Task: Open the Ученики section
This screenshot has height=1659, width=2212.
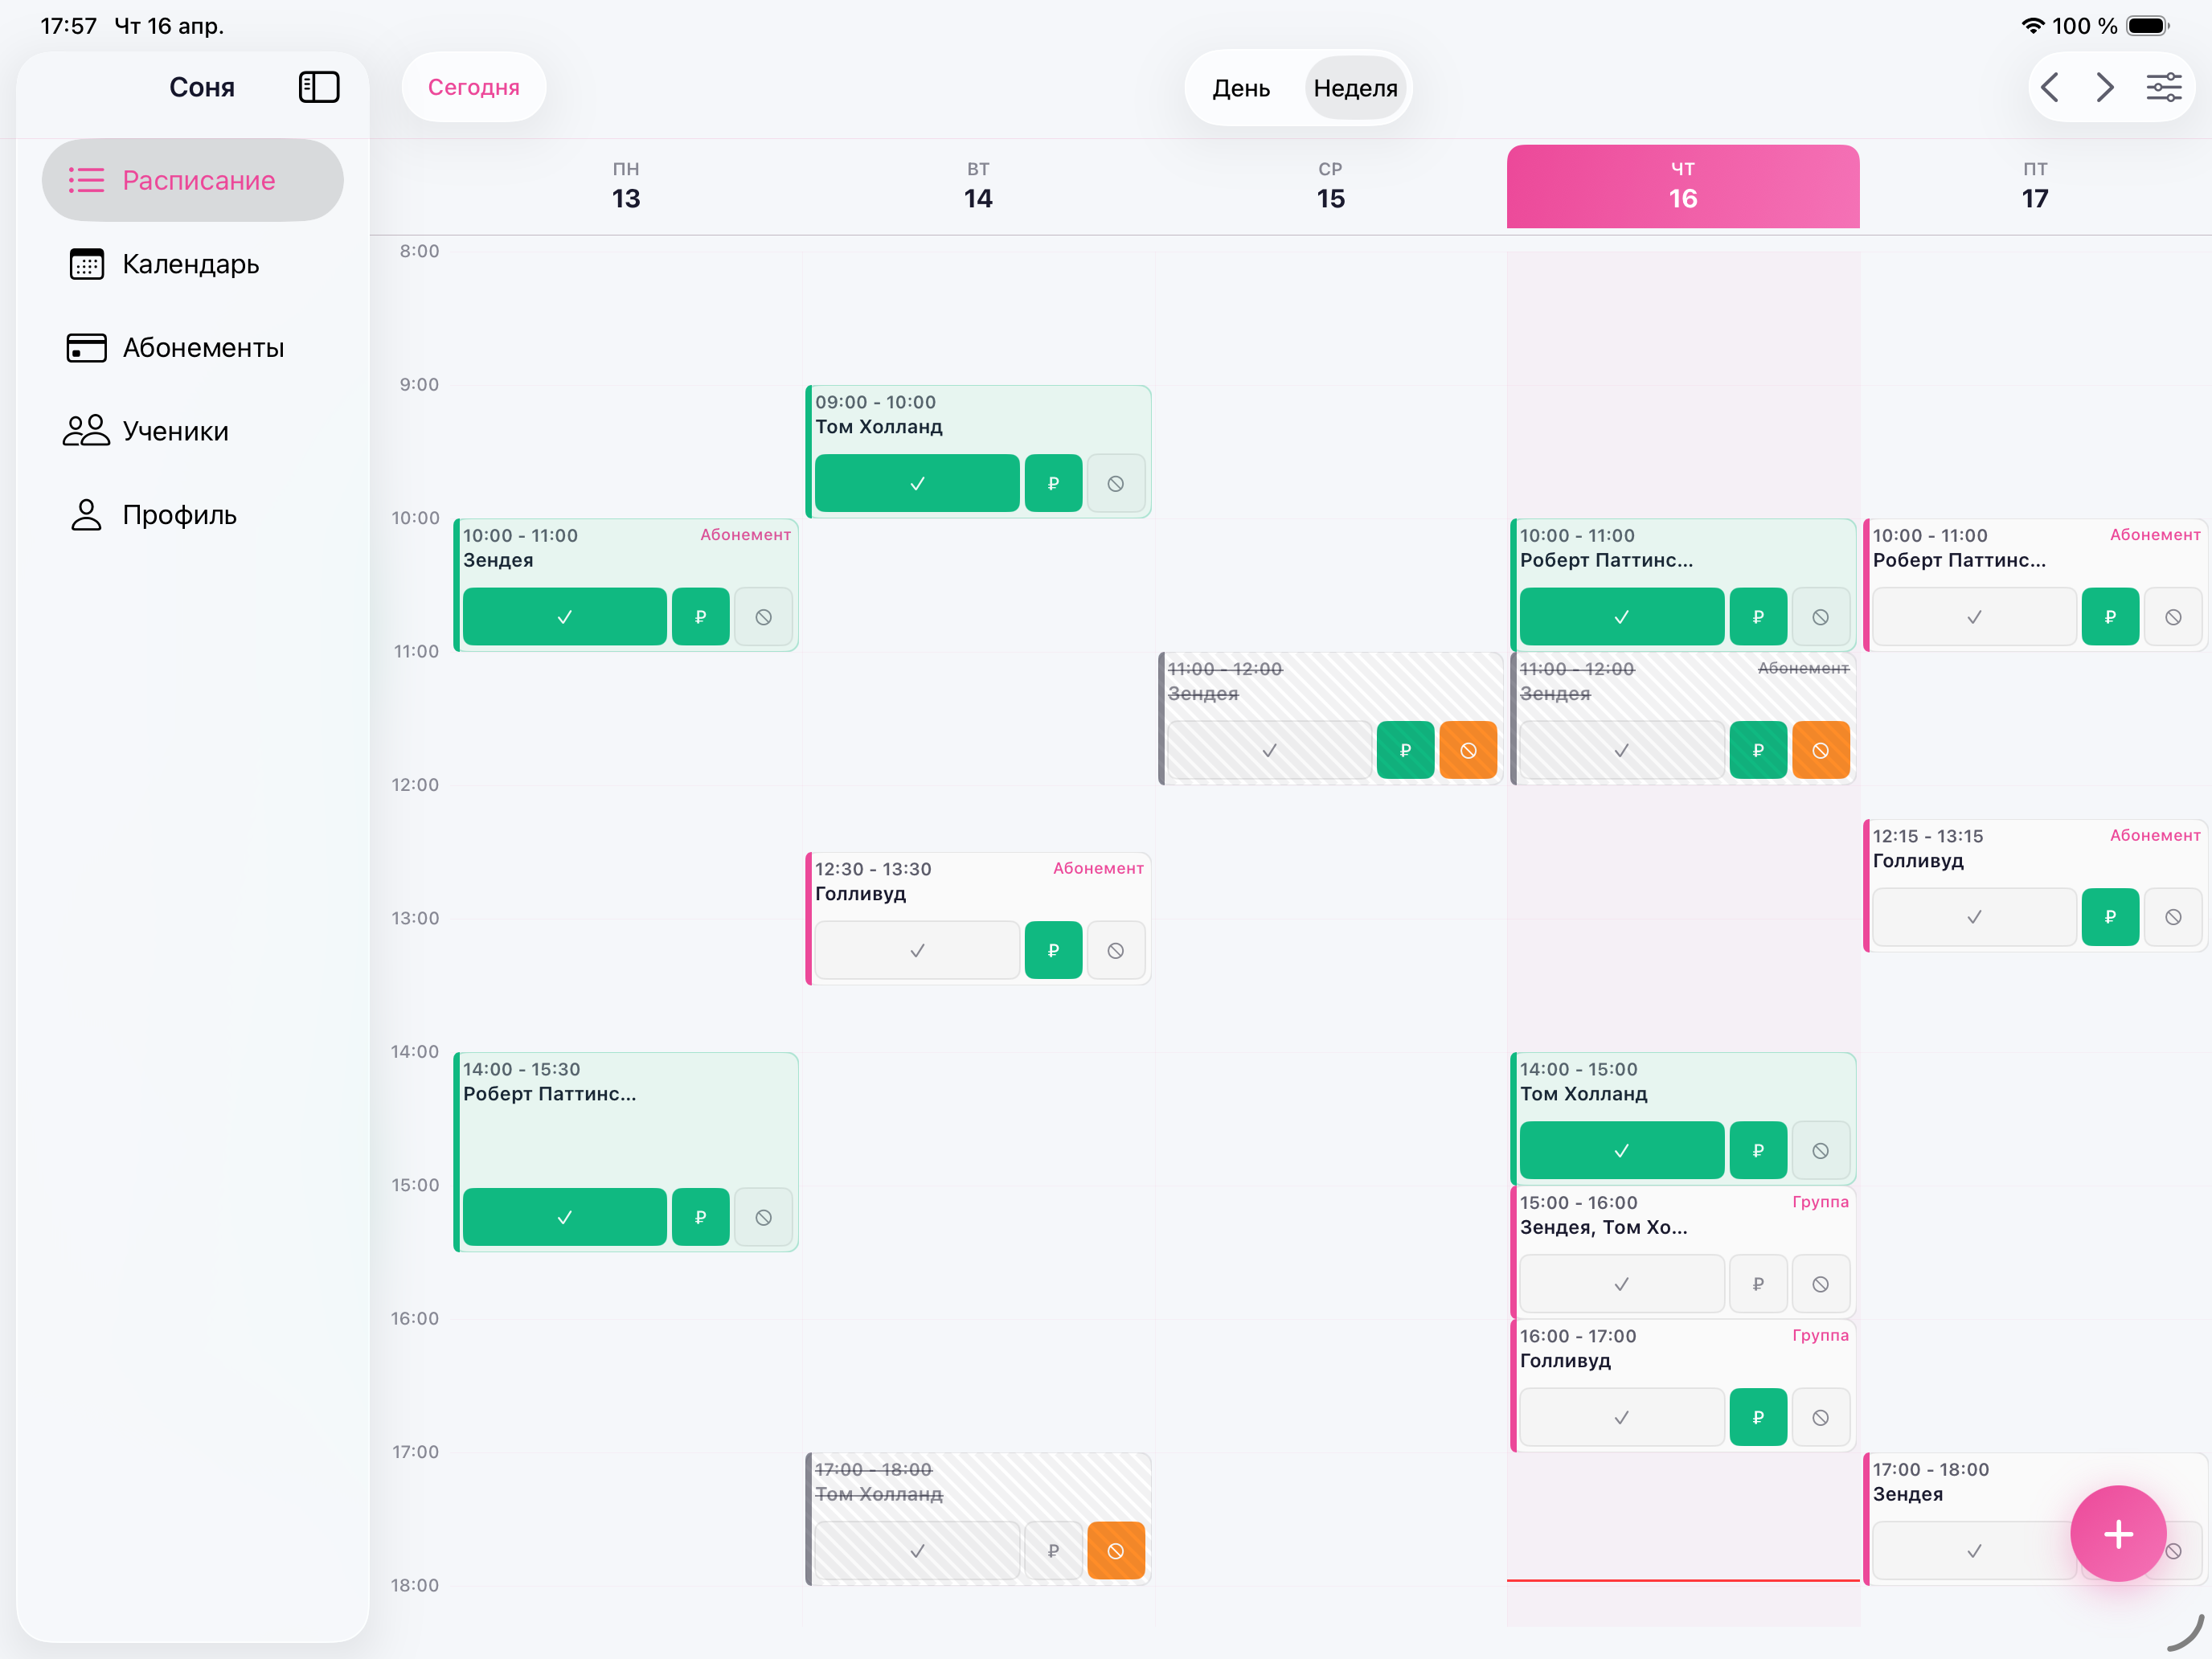Action: [x=175, y=430]
